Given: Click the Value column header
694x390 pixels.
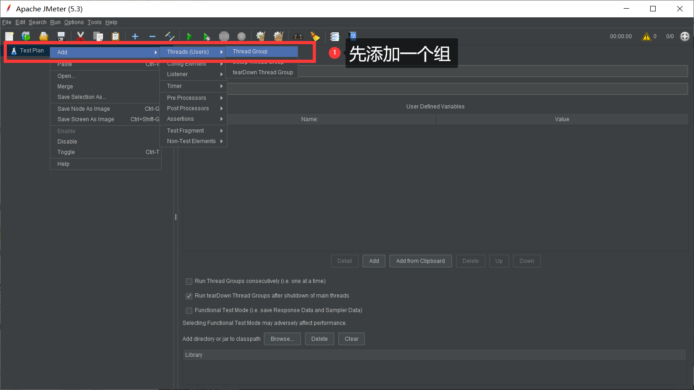Looking at the screenshot, I should (x=562, y=119).
